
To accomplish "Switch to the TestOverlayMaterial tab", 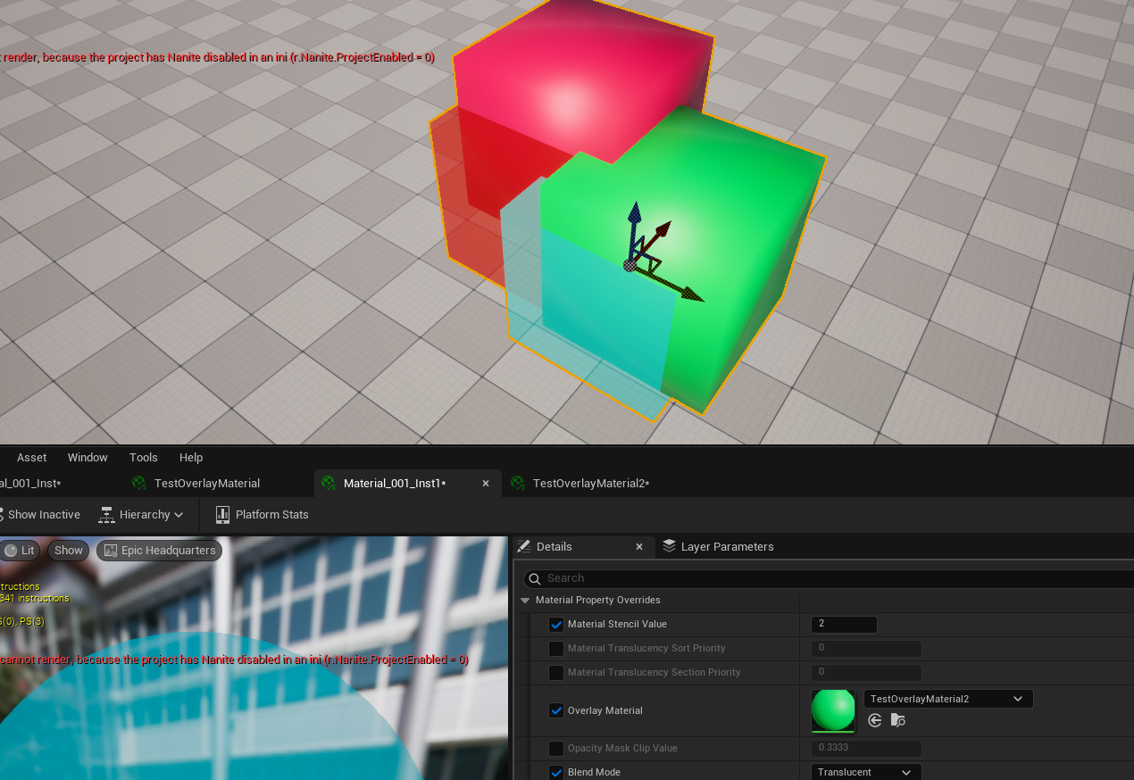I will pyautogui.click(x=206, y=484).
